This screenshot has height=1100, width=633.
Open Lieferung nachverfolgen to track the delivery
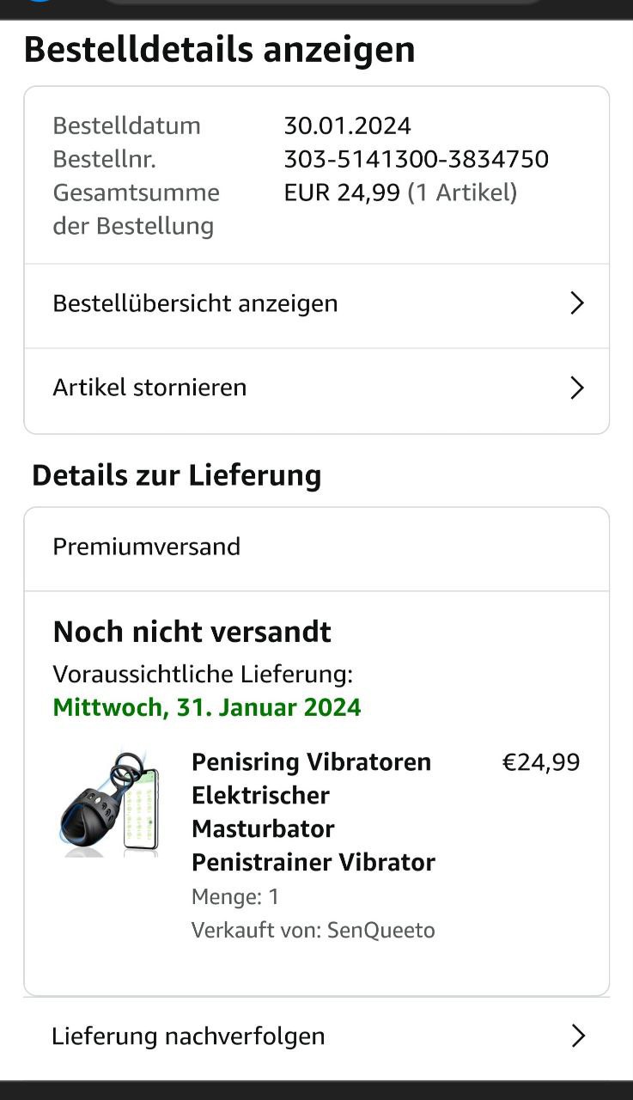(x=317, y=1036)
